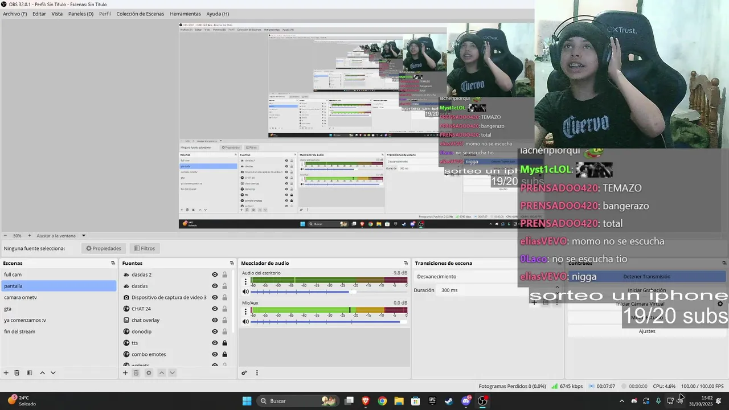Lock the CHAT 24 source

pyautogui.click(x=225, y=309)
